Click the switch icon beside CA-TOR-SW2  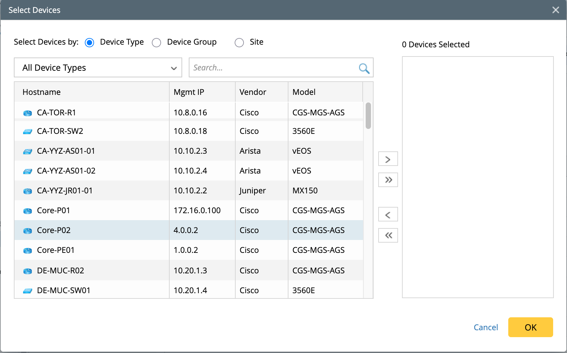[x=28, y=132]
